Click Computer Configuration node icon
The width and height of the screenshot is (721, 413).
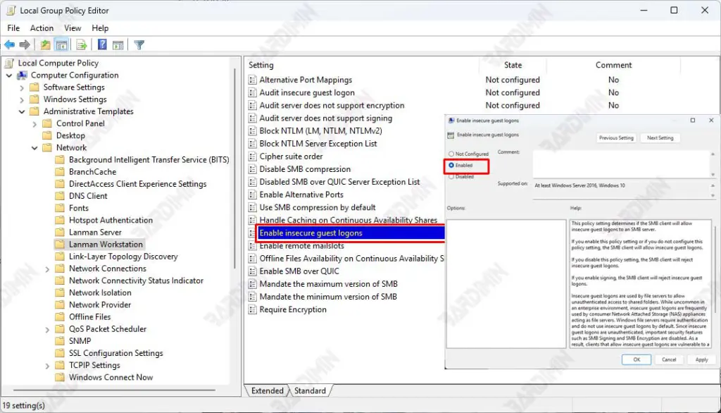[22, 75]
